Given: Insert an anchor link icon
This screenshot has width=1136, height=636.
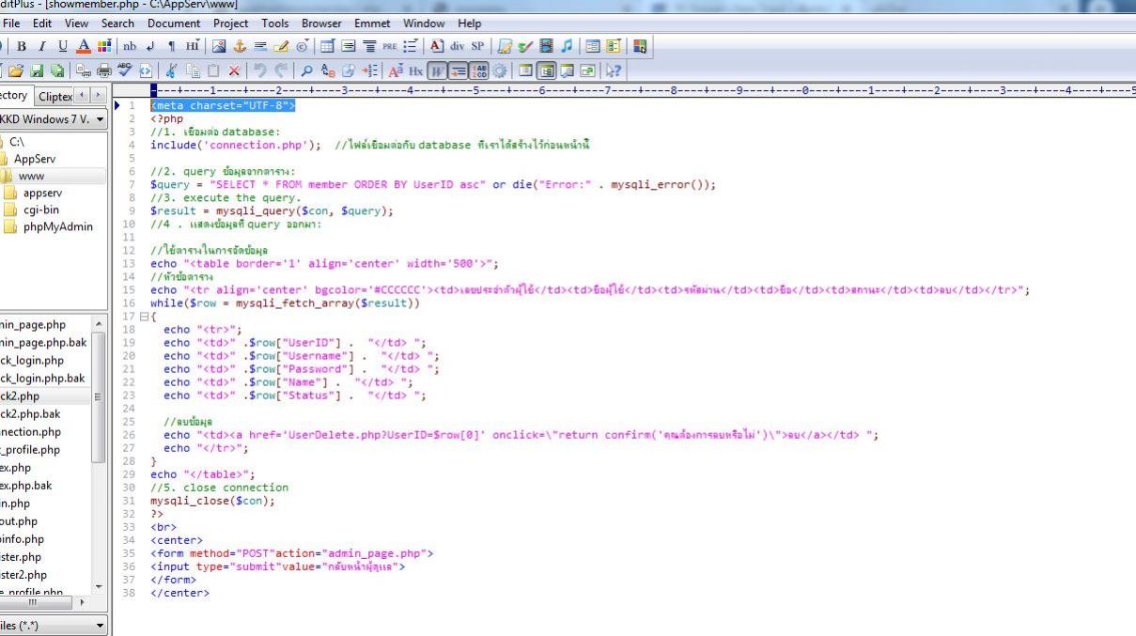Looking at the screenshot, I should [x=240, y=46].
